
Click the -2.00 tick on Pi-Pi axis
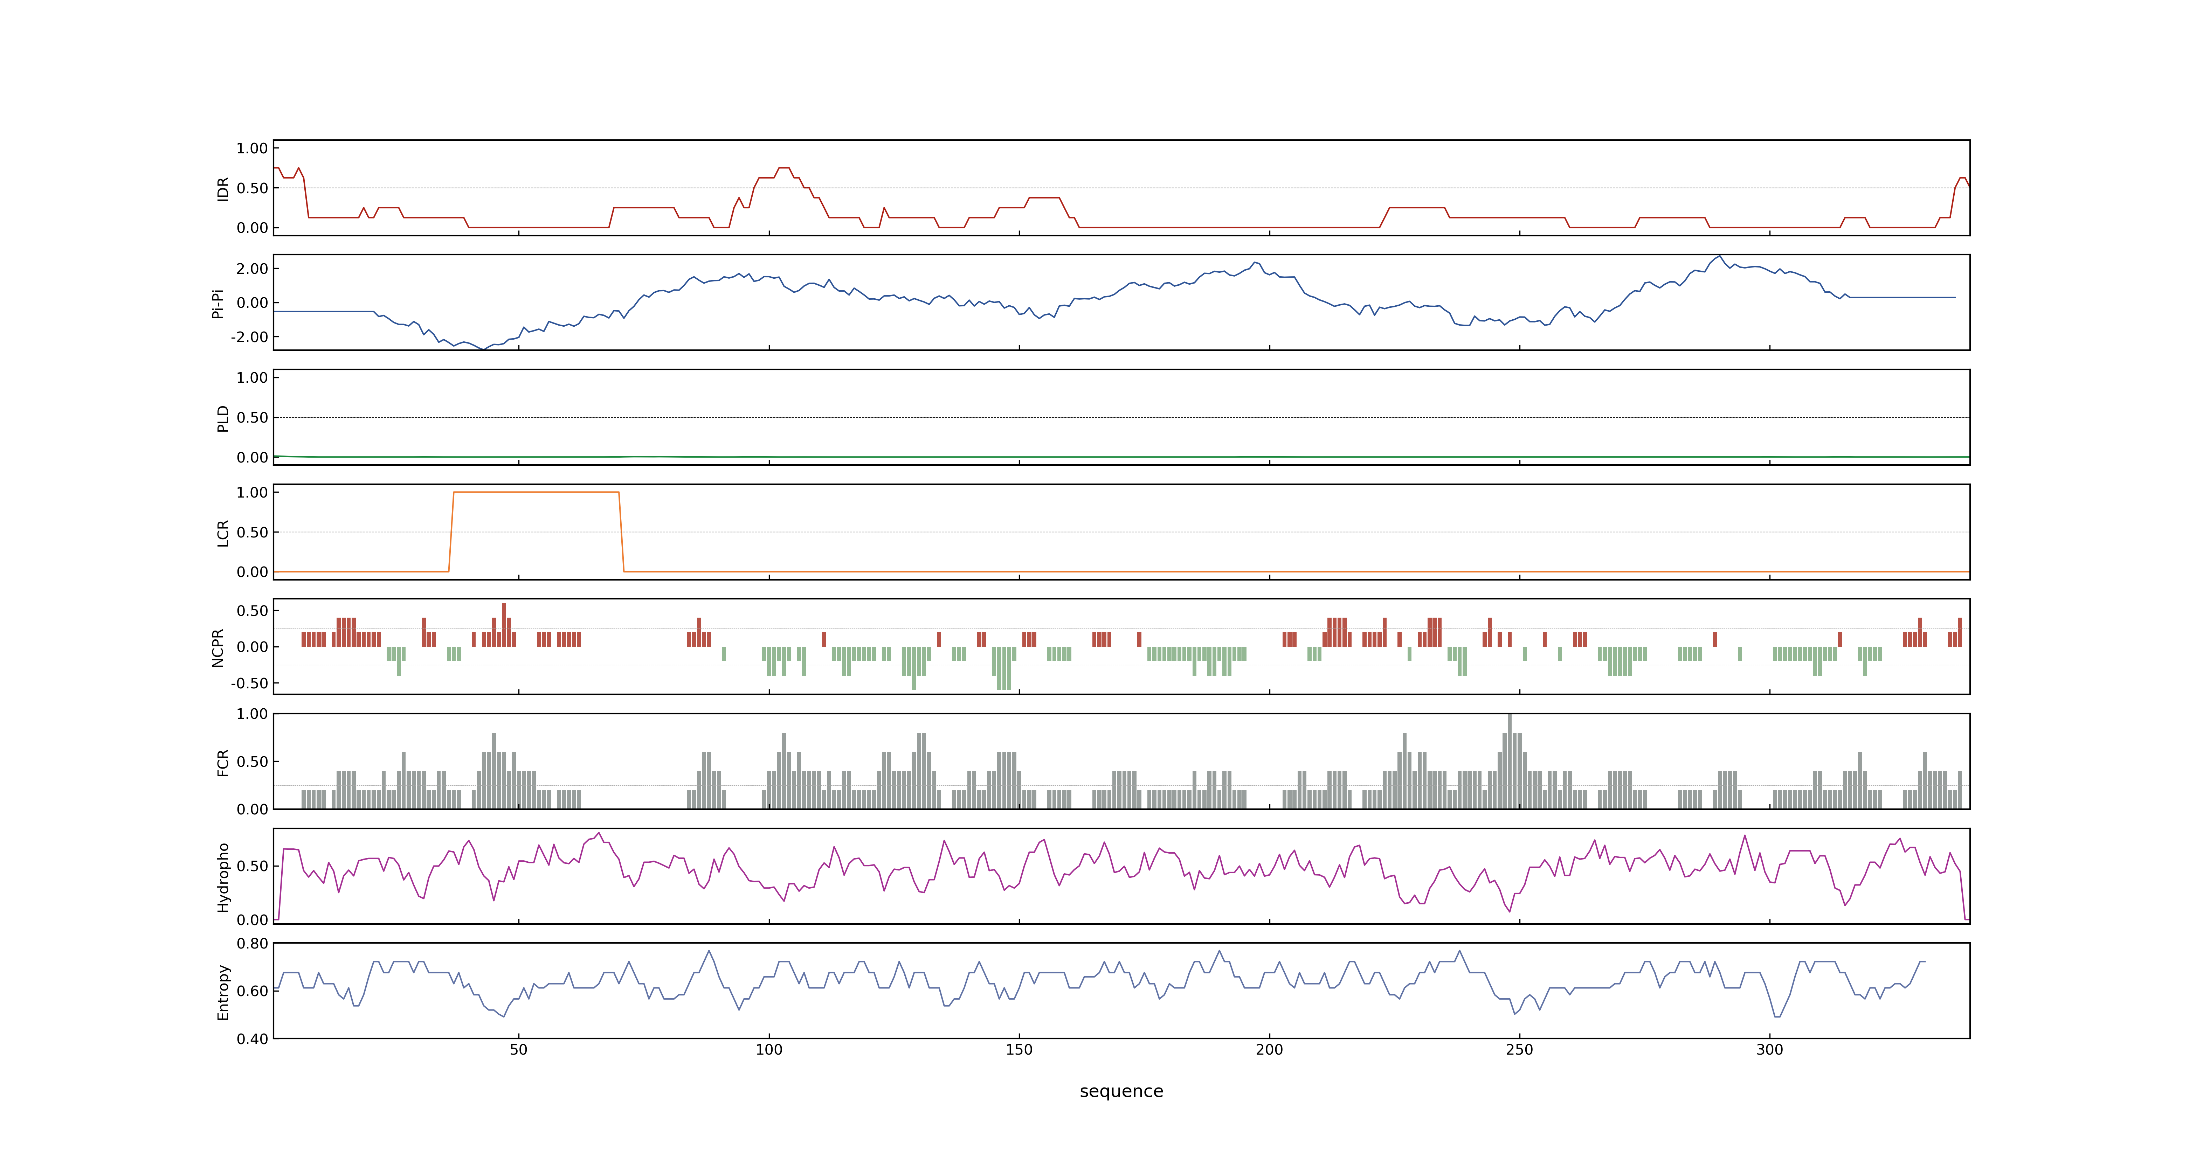pyautogui.click(x=249, y=337)
